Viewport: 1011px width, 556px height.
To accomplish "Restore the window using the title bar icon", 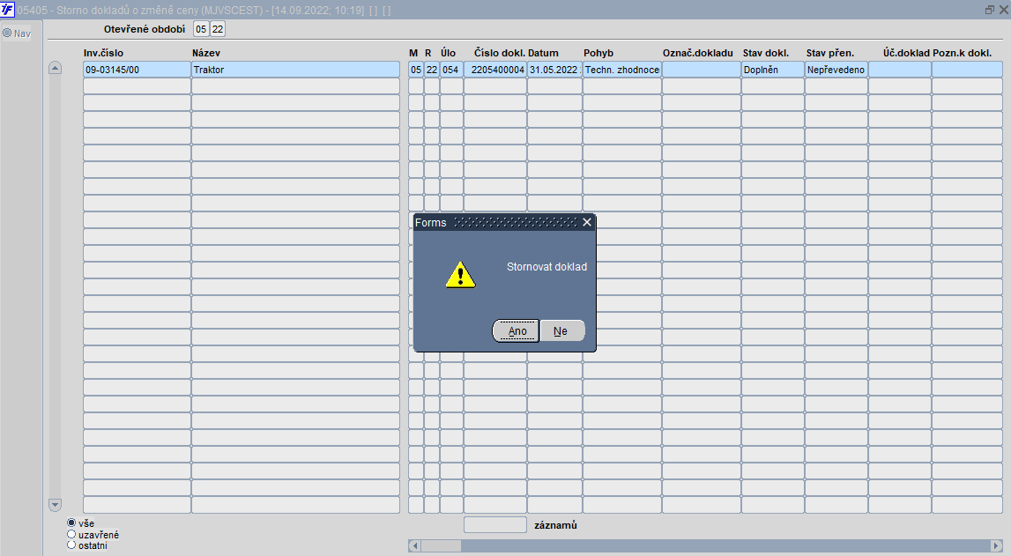I will click(x=990, y=10).
